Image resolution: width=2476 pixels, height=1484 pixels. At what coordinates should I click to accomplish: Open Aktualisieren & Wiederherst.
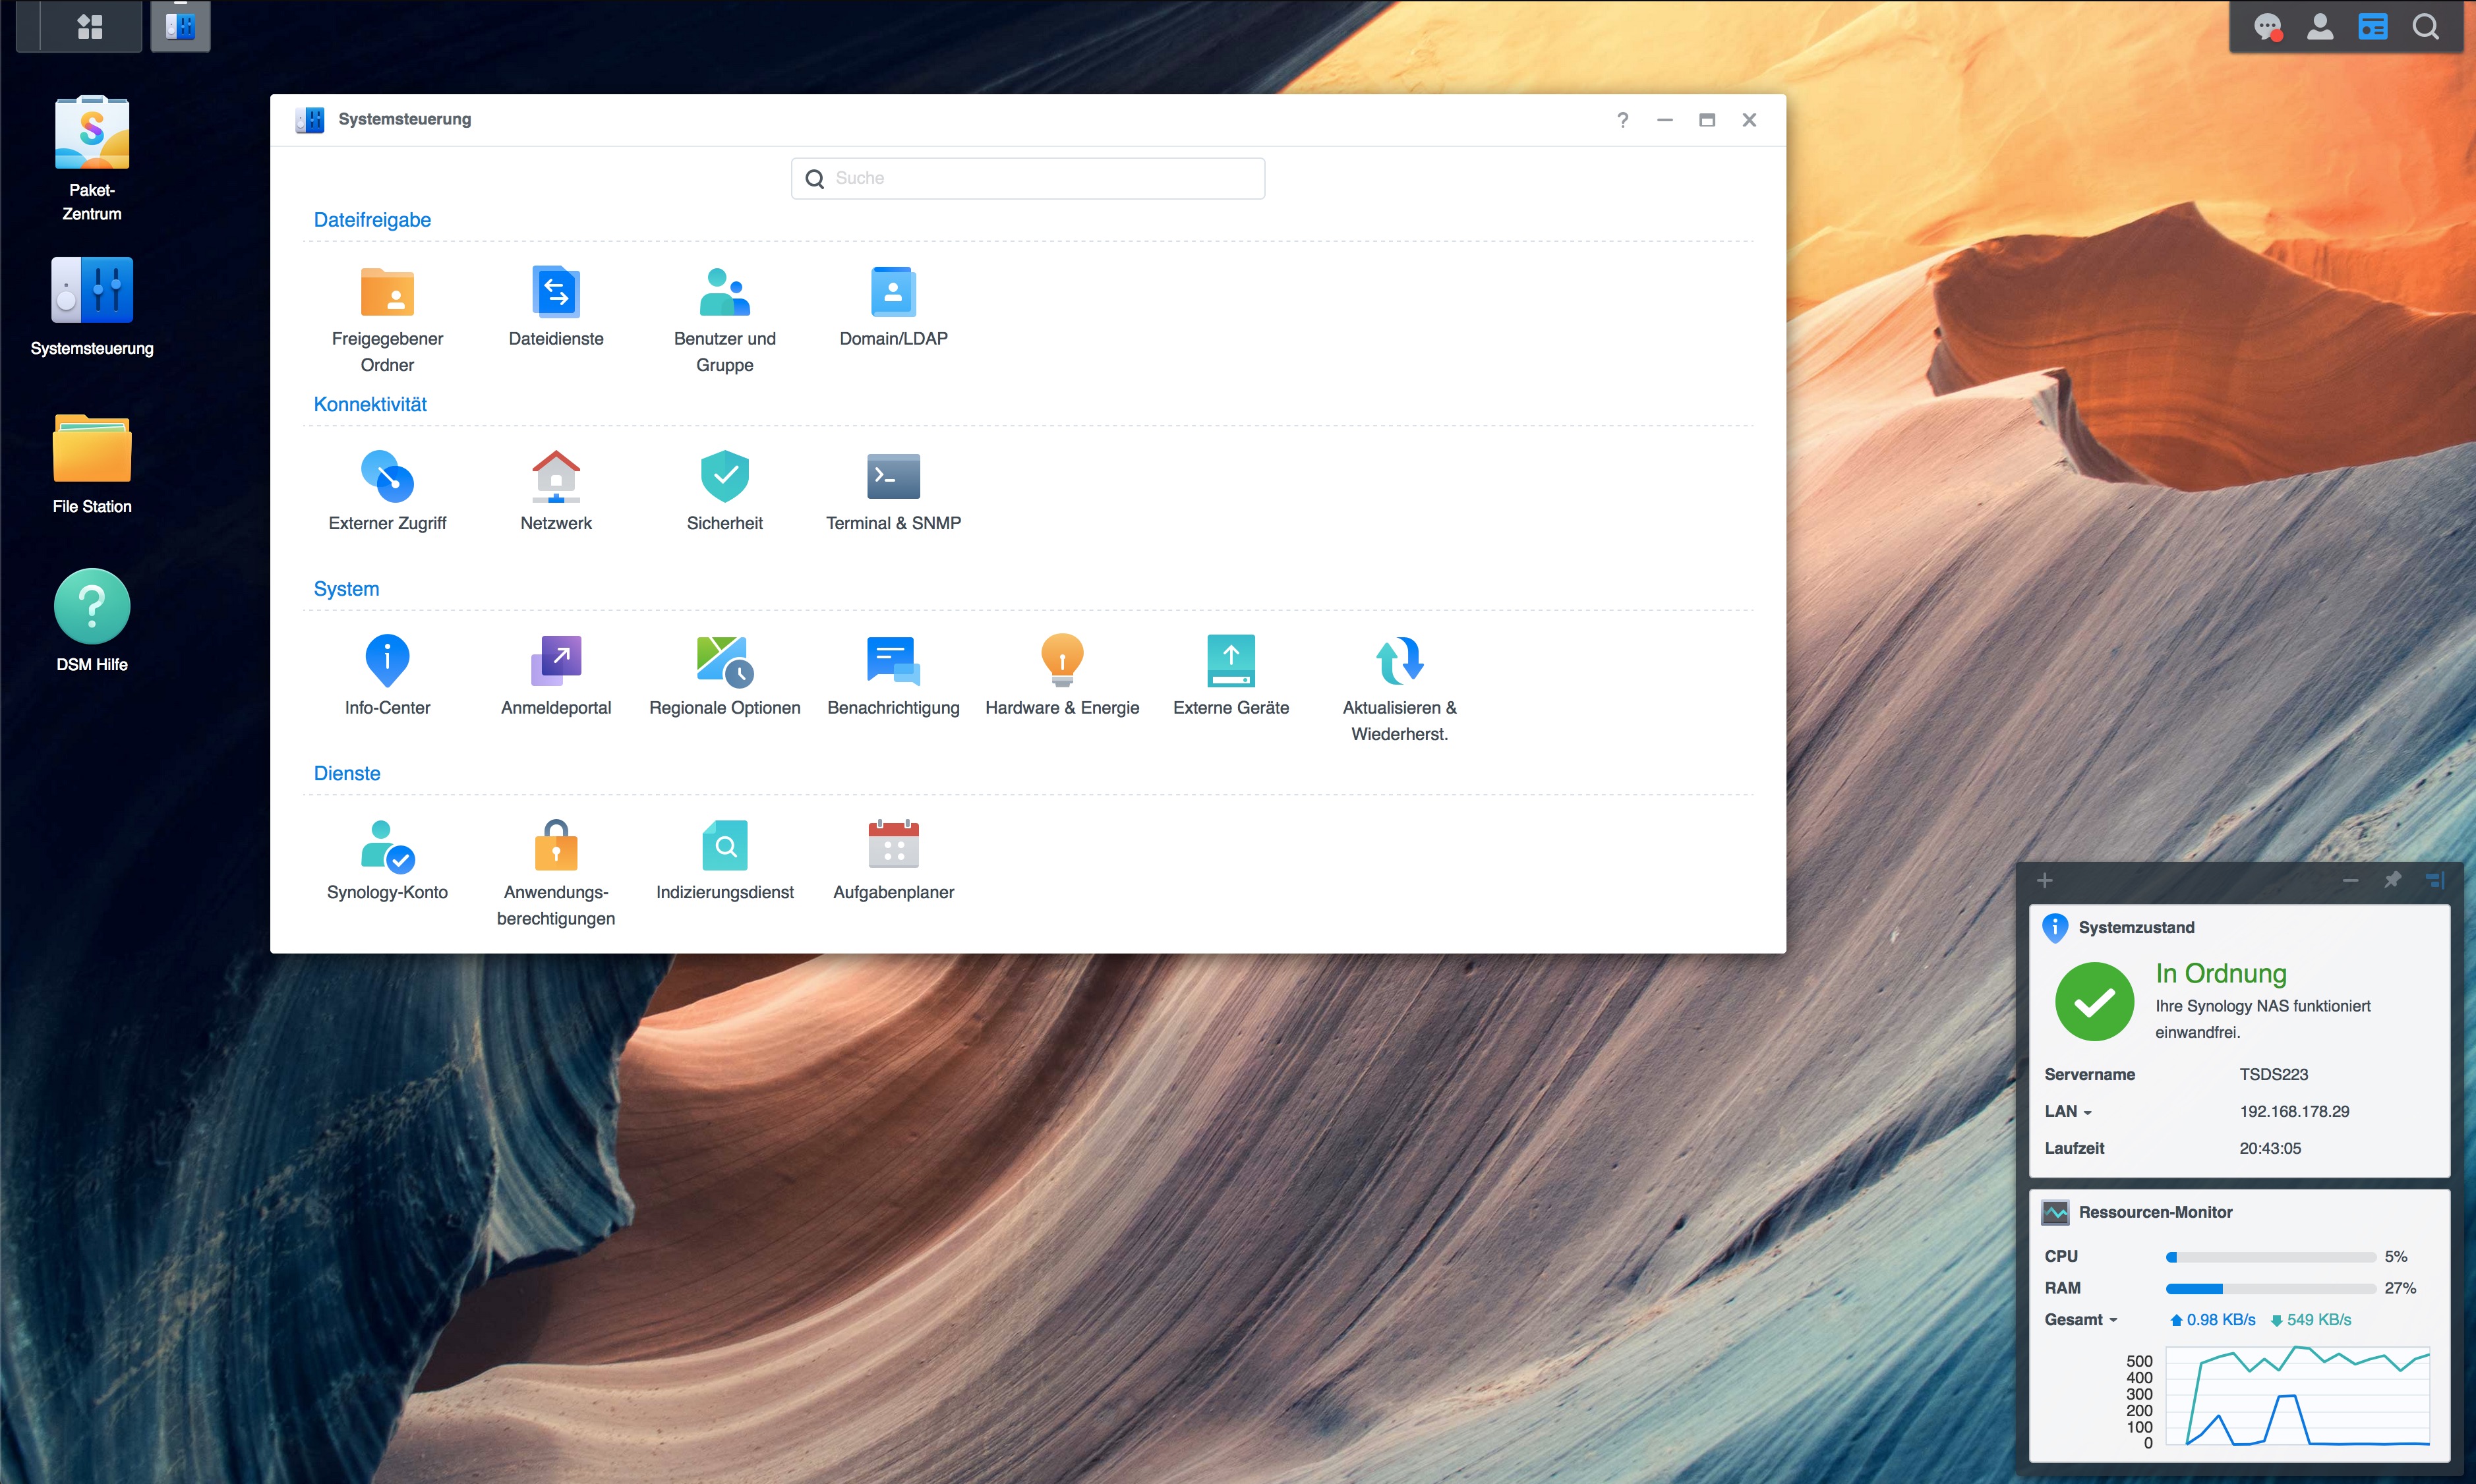(1399, 660)
